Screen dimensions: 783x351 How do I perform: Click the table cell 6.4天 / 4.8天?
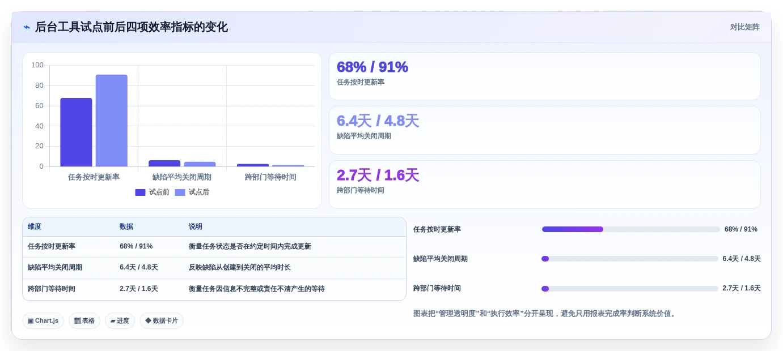click(139, 267)
